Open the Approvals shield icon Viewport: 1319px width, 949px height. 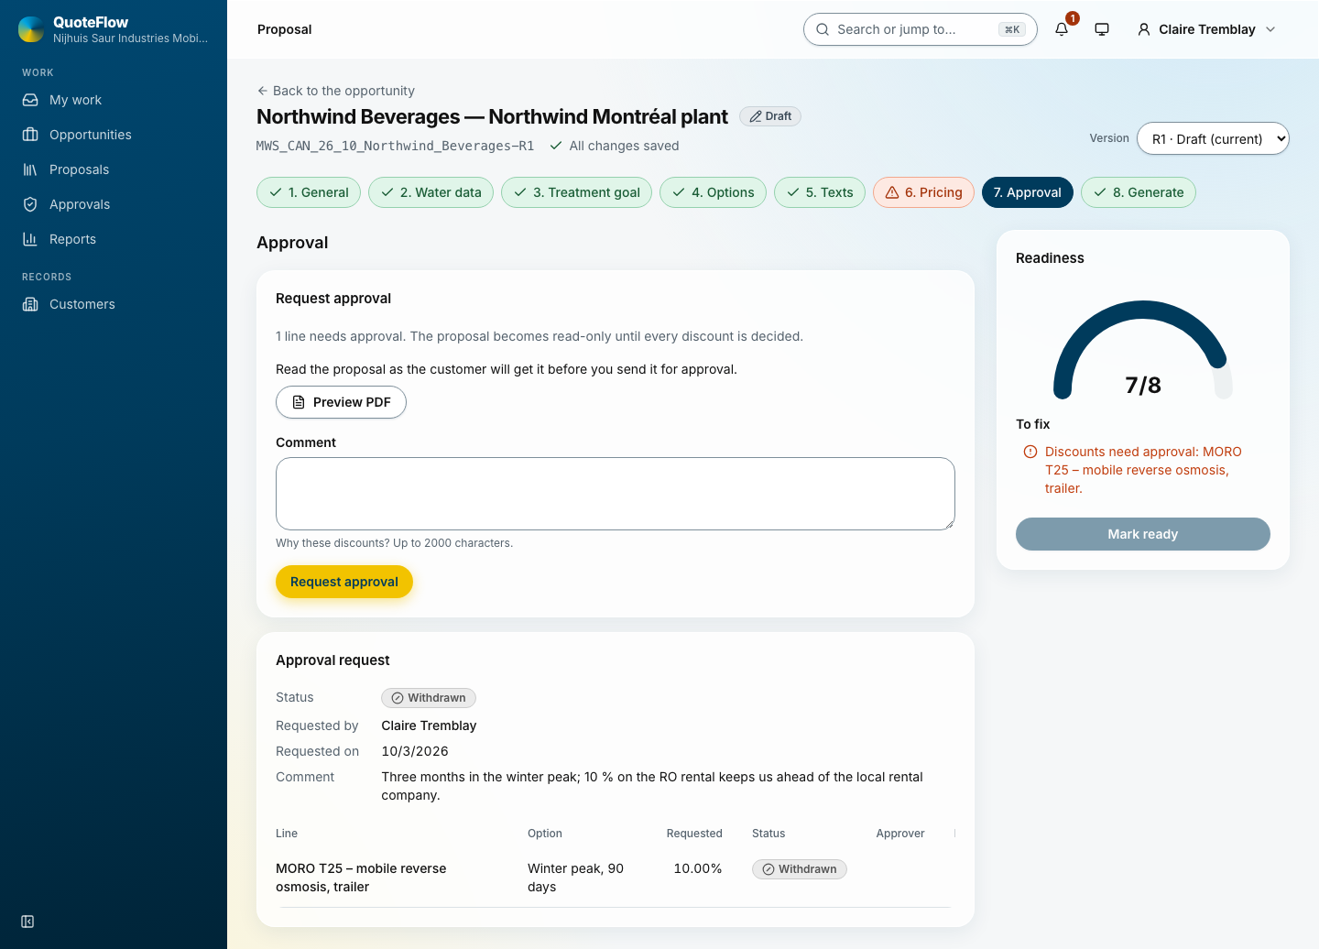click(x=30, y=204)
